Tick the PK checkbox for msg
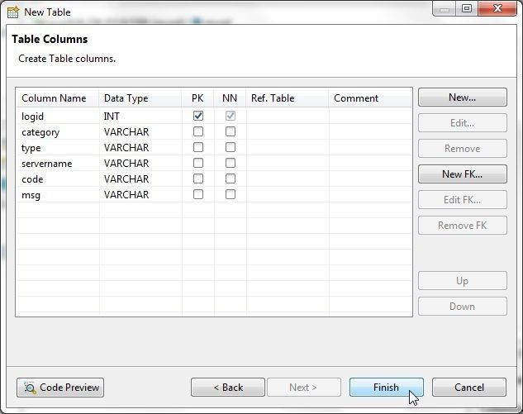The height and width of the screenshot is (414, 523). click(x=198, y=194)
